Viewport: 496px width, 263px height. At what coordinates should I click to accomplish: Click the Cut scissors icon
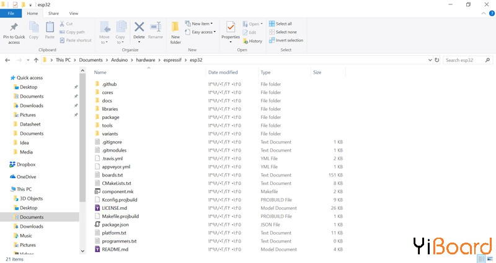(x=62, y=24)
